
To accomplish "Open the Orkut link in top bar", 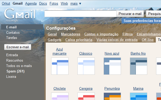I will tap(6, 3).
